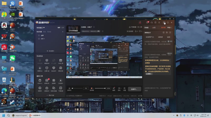Open the headset customer service icon
The image size is (211, 118).
152,23
